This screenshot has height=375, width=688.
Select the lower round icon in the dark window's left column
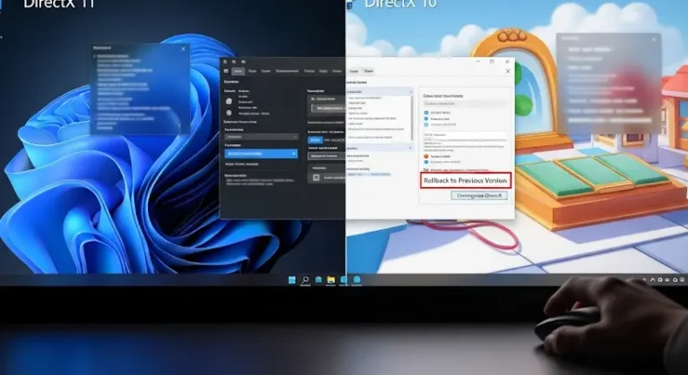228,113
